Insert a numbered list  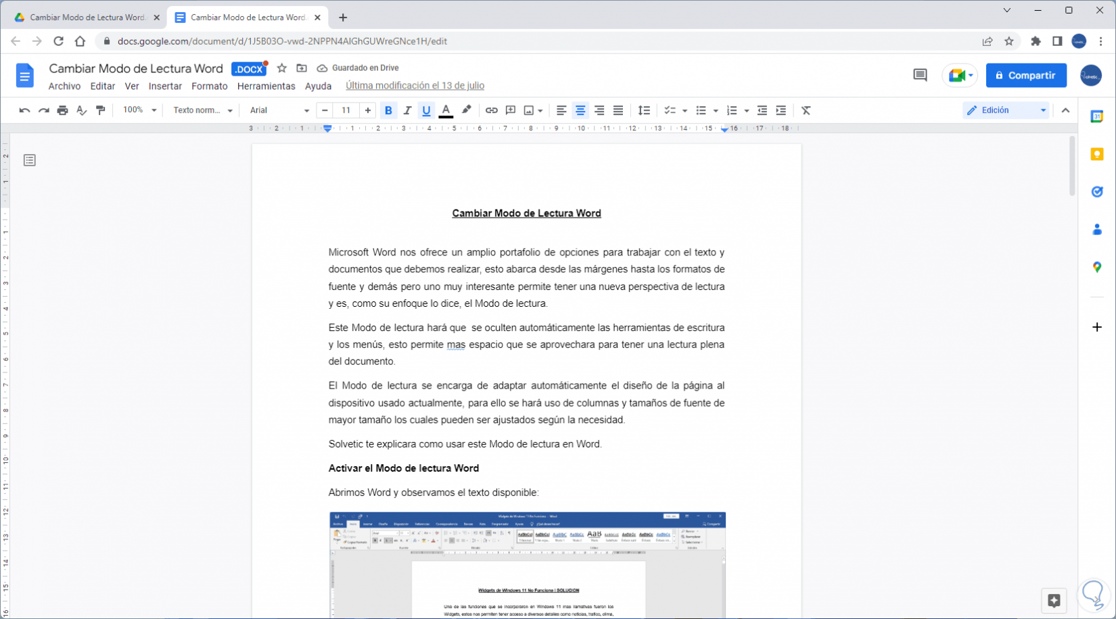[x=732, y=110]
